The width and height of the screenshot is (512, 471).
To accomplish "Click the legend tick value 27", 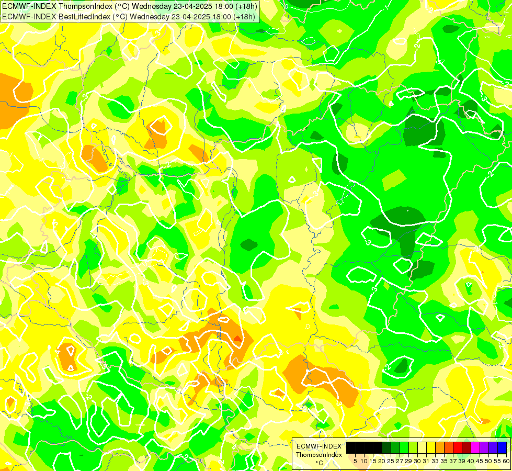I will tap(400, 461).
